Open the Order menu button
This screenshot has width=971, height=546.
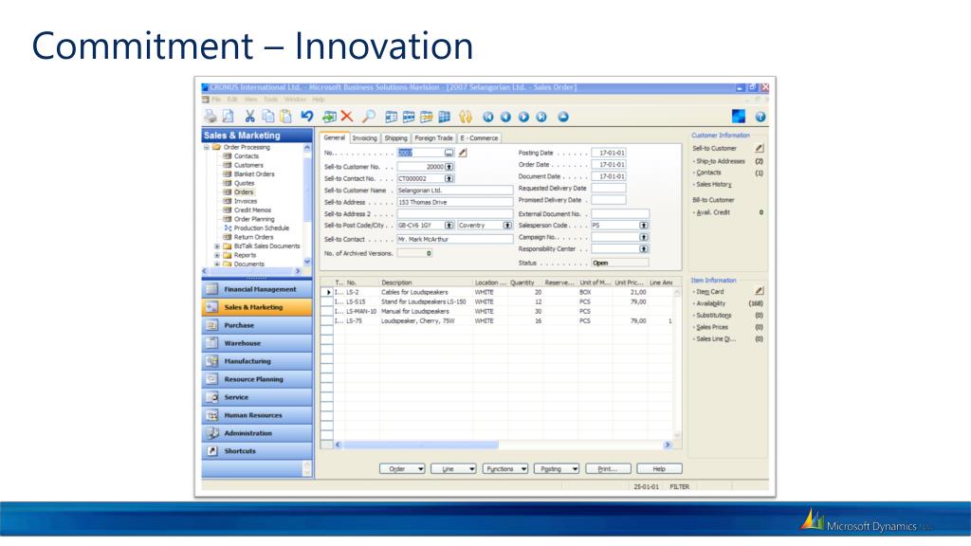pos(402,468)
